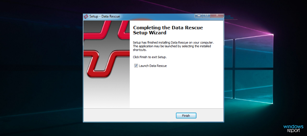The height and width of the screenshot is (136, 307).
Task: Click the 'Setup has finished installing' paragraph
Action: (x=173, y=45)
